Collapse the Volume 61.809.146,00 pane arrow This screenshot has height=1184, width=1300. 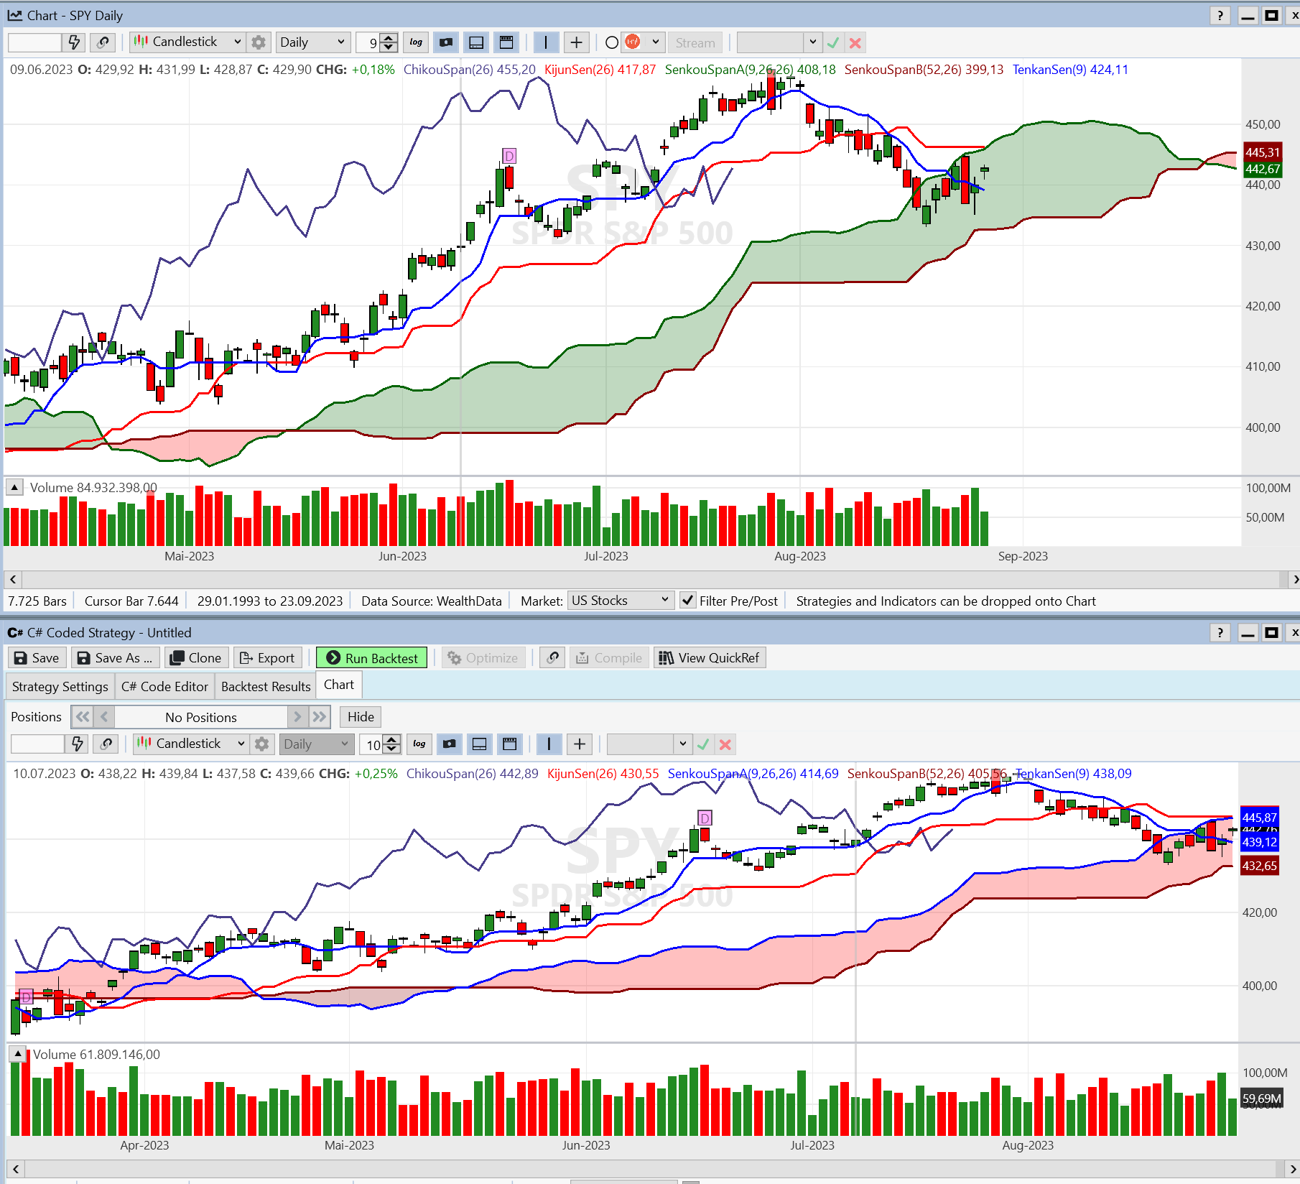[x=17, y=1054]
